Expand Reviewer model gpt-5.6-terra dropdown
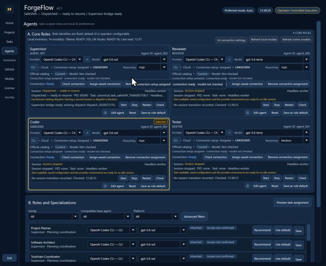Viewport: 326px width, 266px height. click(x=306, y=60)
